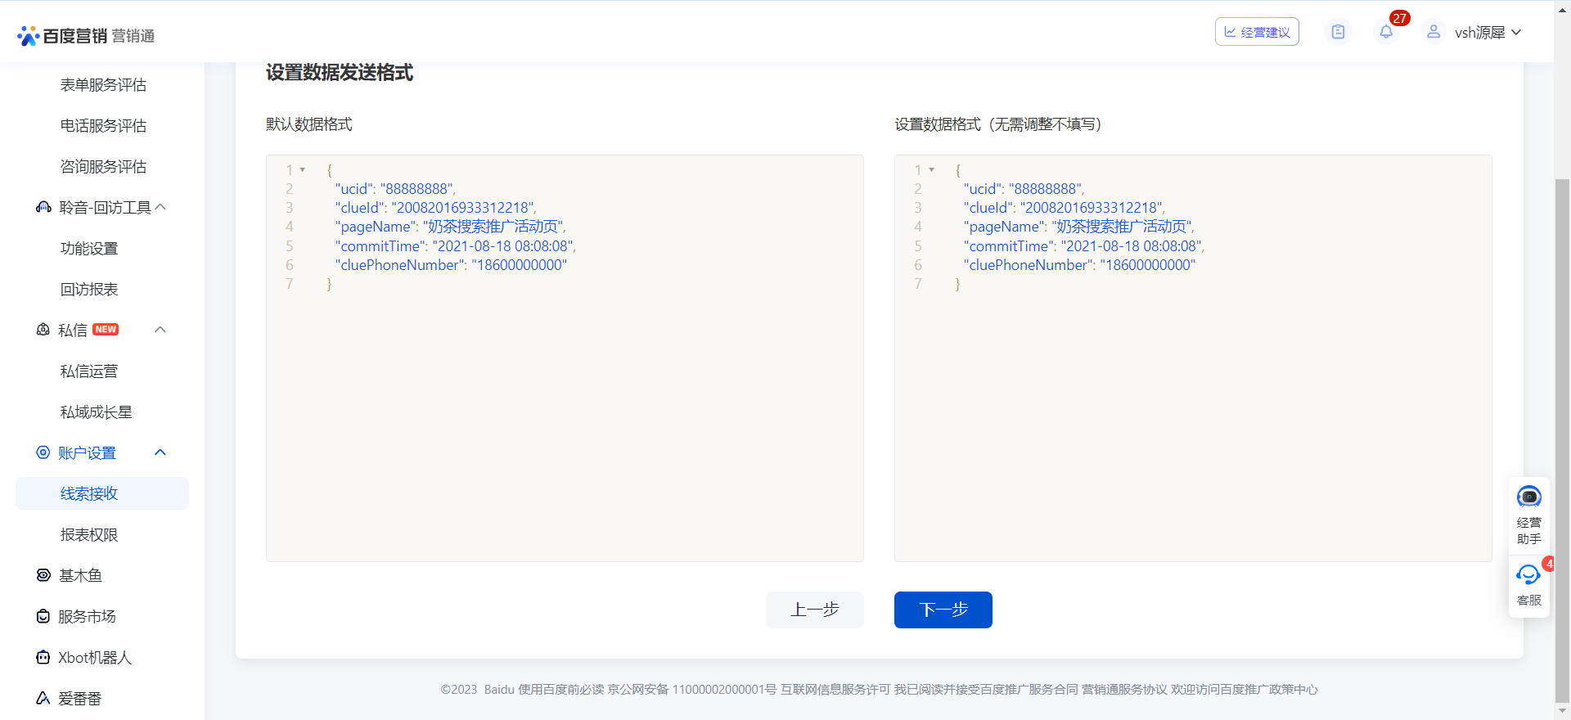This screenshot has width=1571, height=720.
Task: Open 使用百度前必读 footer link
Action: click(x=560, y=690)
